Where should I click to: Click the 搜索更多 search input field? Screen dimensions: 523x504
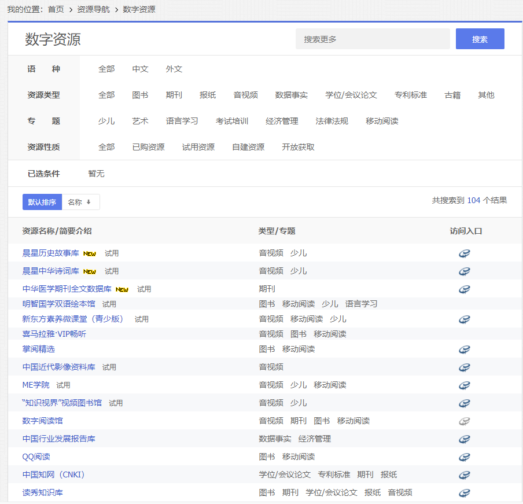(373, 39)
